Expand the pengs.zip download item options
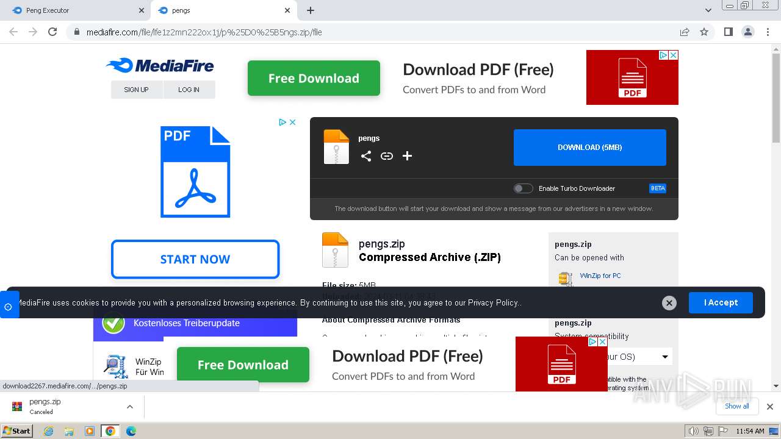Screen dimensions: 781x439 [x=129, y=407]
